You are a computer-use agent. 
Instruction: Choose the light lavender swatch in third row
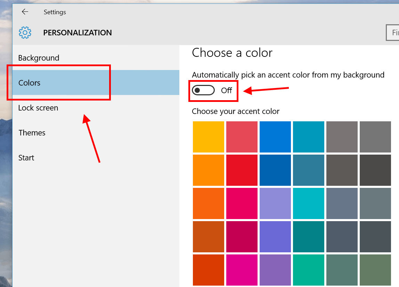(275, 203)
